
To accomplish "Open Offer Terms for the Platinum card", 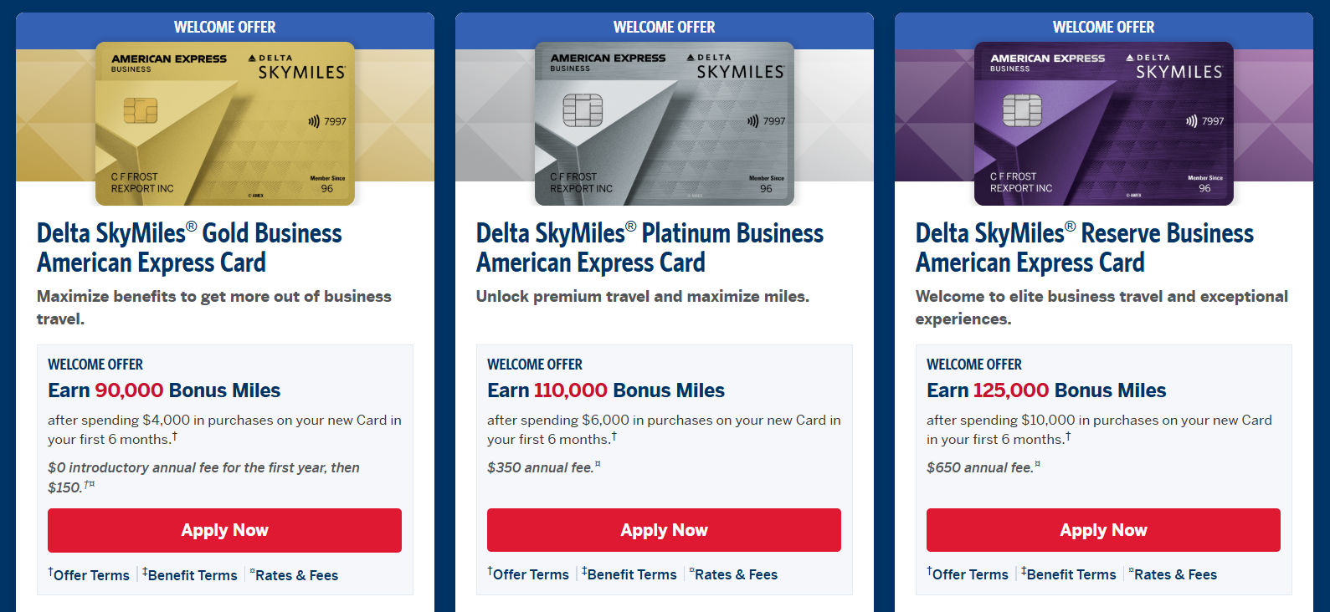I will [530, 574].
